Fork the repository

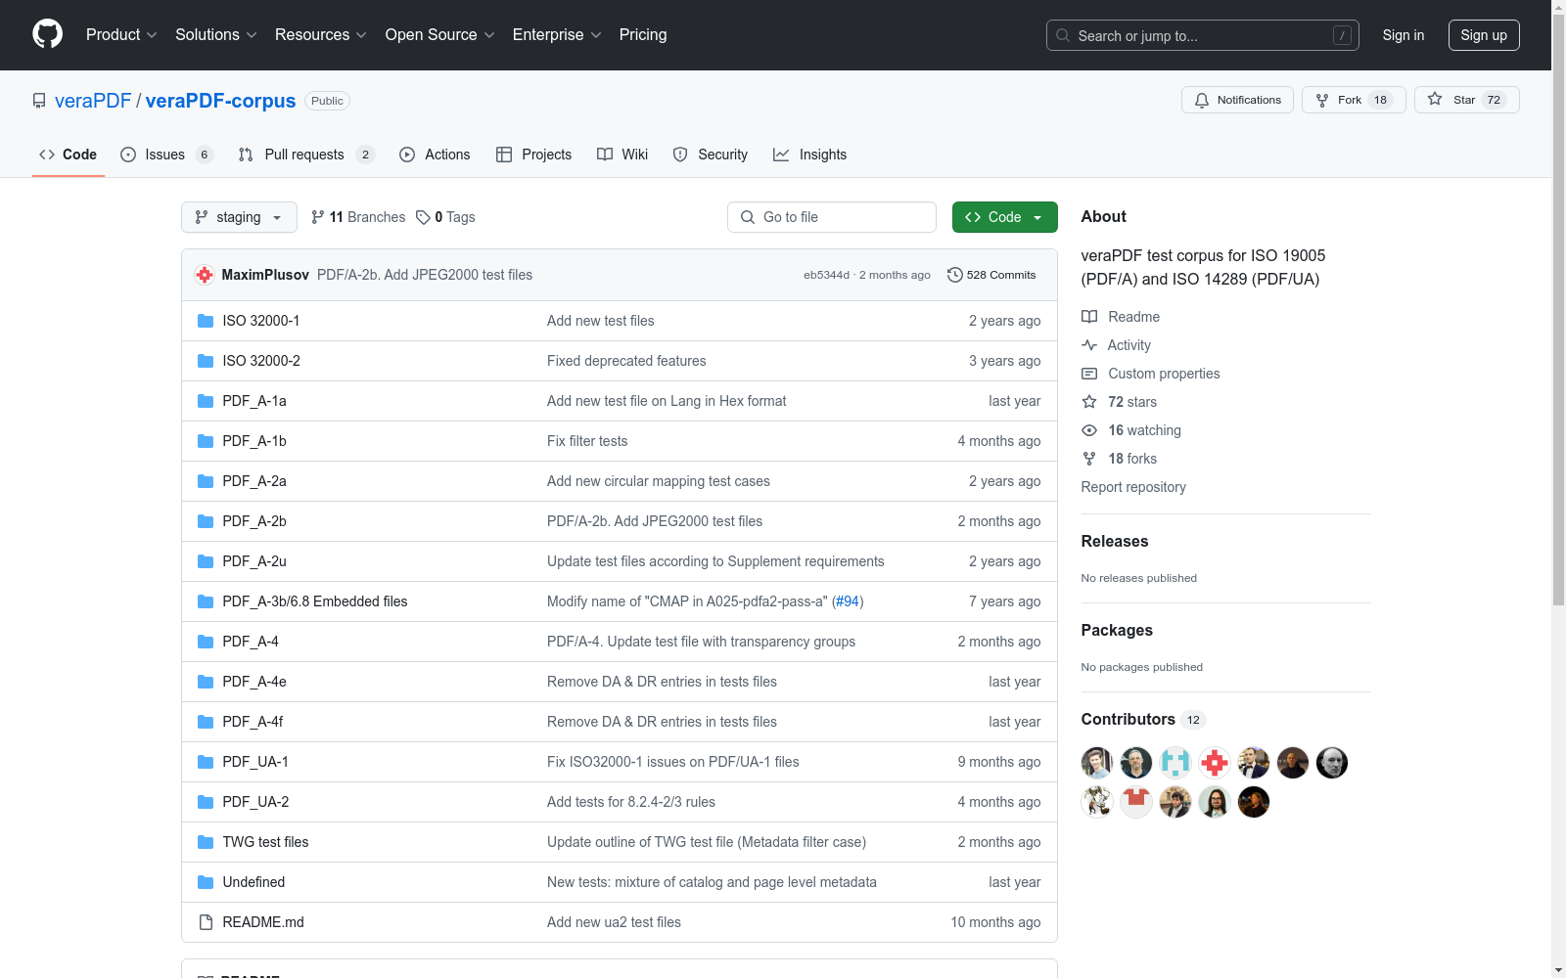pos(1354,100)
